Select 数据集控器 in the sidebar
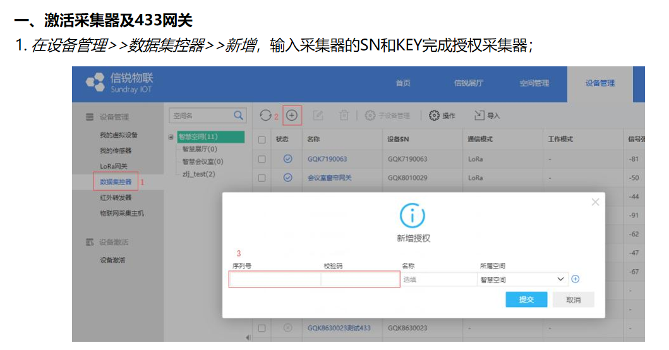 pos(116,182)
